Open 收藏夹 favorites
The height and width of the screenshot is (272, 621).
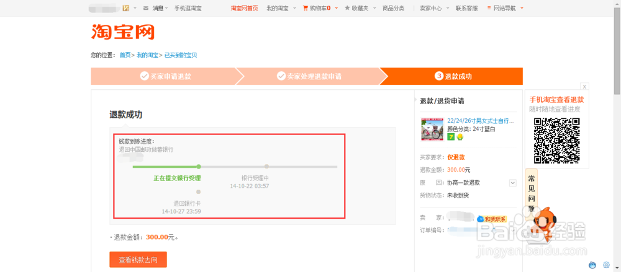(x=360, y=8)
